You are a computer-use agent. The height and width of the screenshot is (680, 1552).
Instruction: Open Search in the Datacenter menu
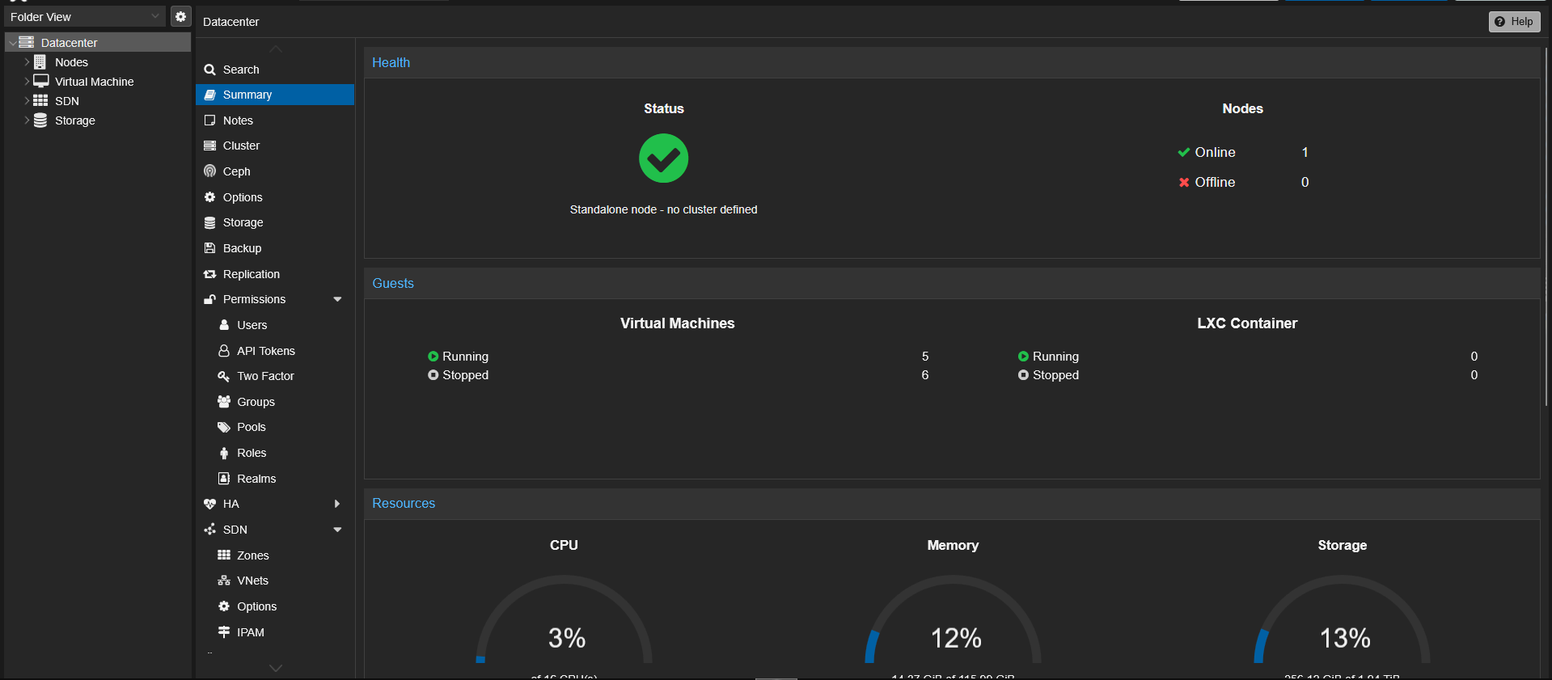point(275,70)
